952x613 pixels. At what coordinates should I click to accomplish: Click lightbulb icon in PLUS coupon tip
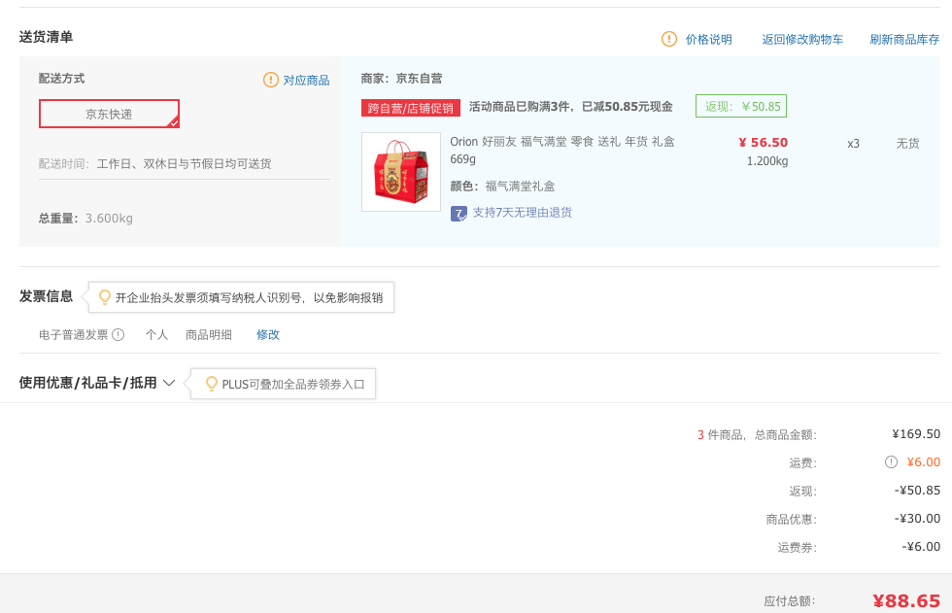coord(212,384)
